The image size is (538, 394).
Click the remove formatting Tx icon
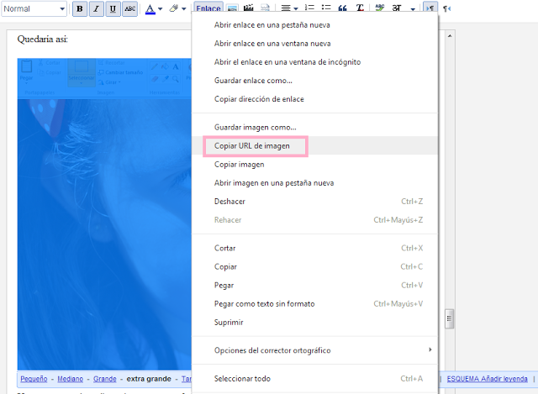360,8
